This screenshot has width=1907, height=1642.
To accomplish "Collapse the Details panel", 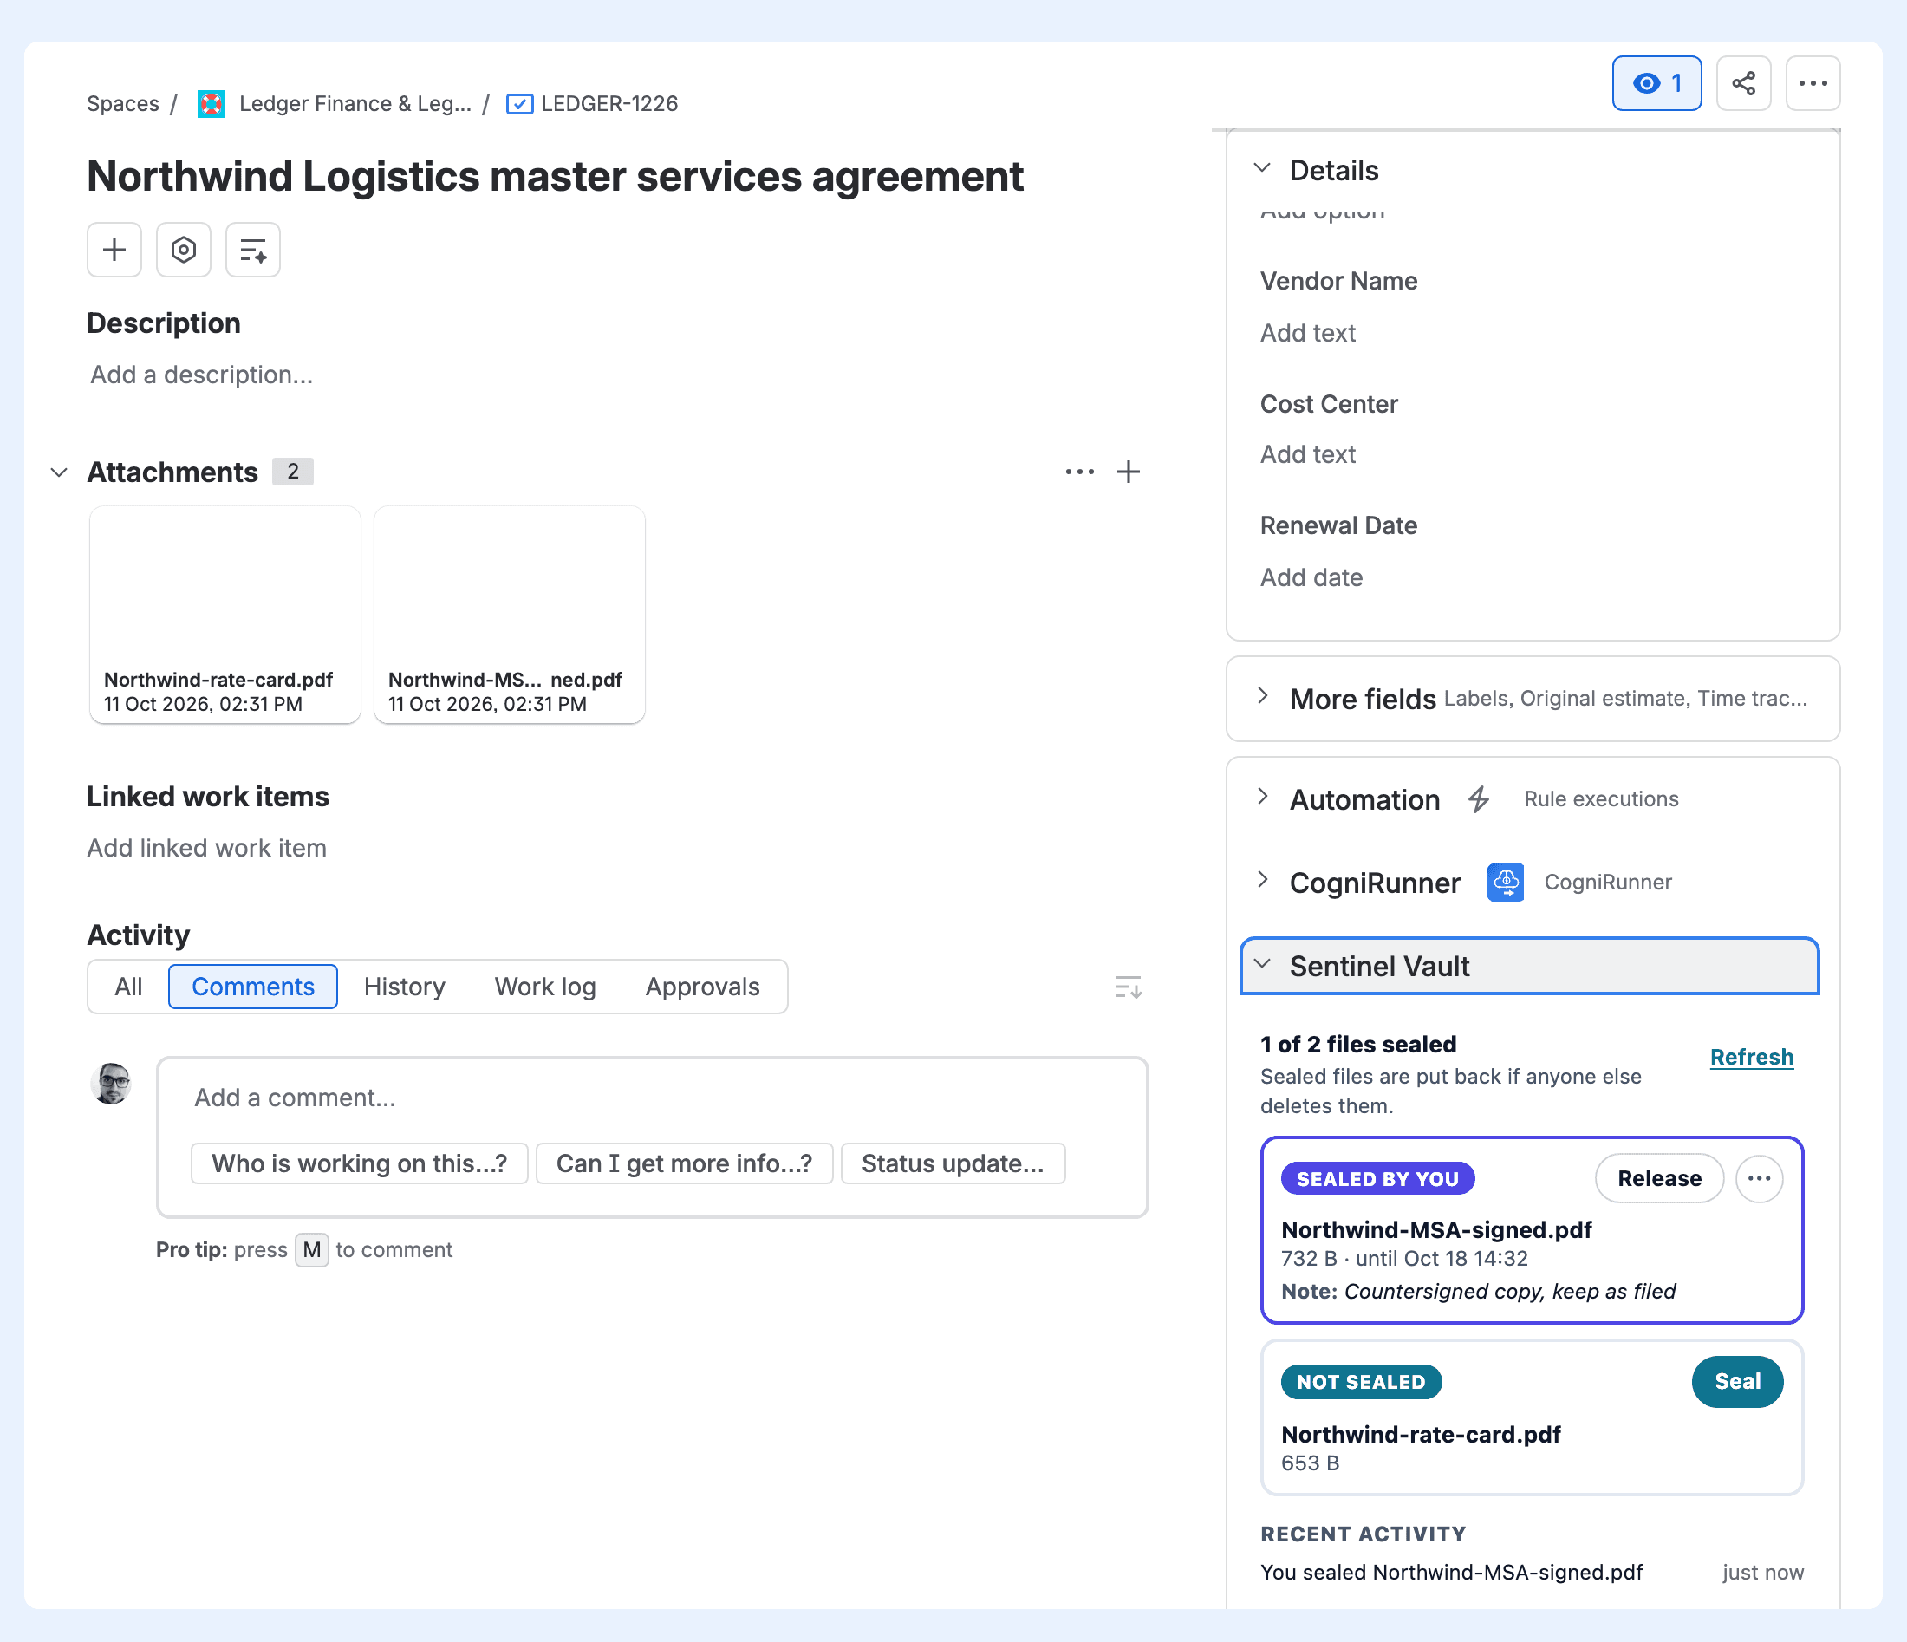I will (x=1263, y=168).
